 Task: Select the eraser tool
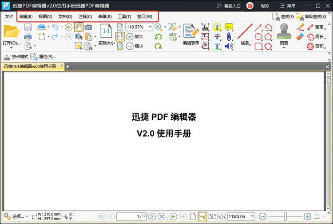tap(300, 36)
